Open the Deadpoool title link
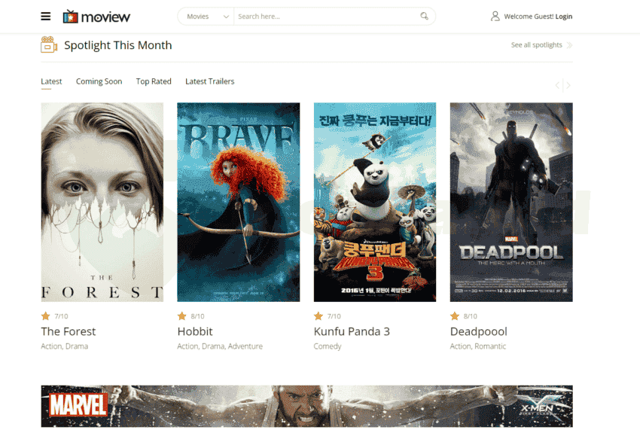Viewport: 640px width, 433px height. tap(478, 331)
